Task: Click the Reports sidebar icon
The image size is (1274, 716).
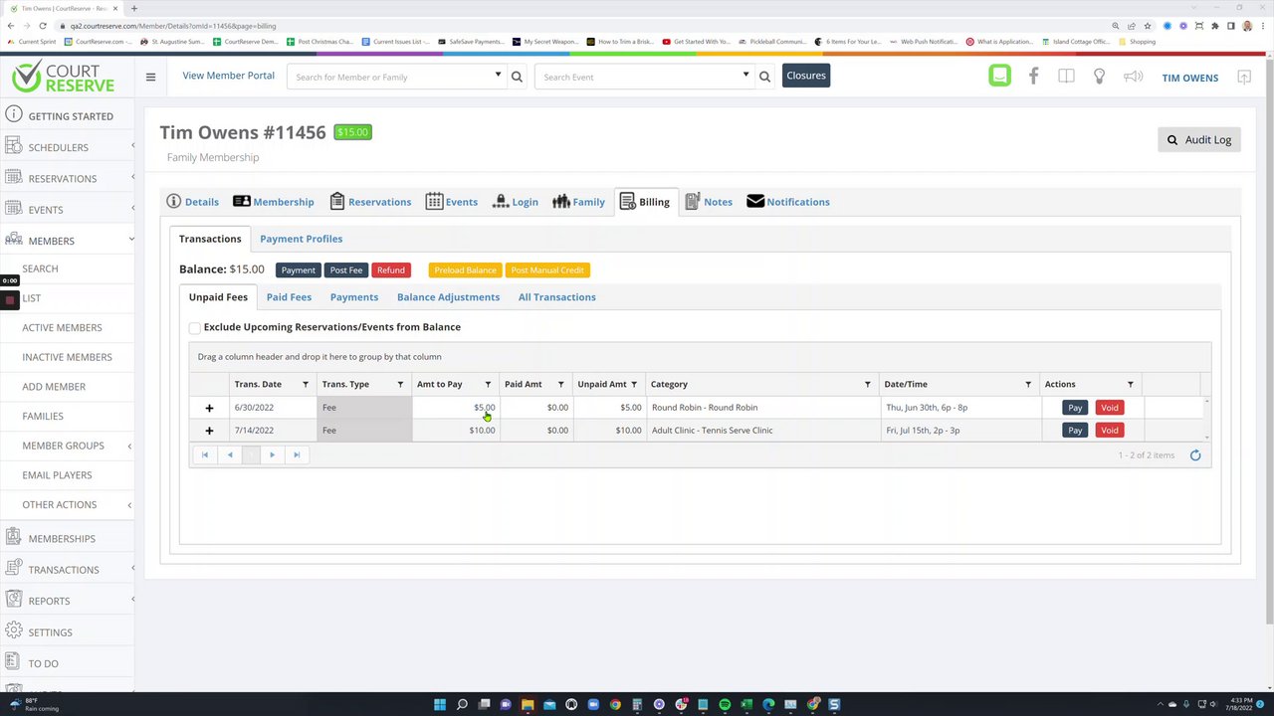Action: click(13, 600)
